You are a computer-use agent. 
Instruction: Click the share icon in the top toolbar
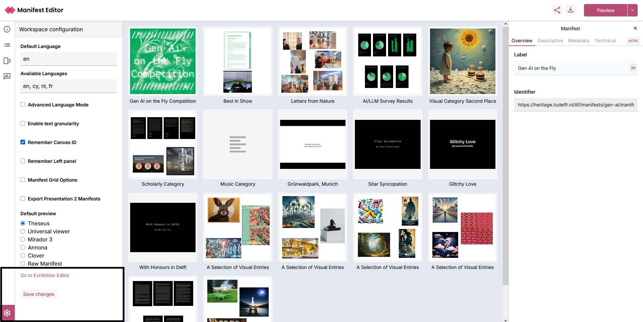coord(557,10)
